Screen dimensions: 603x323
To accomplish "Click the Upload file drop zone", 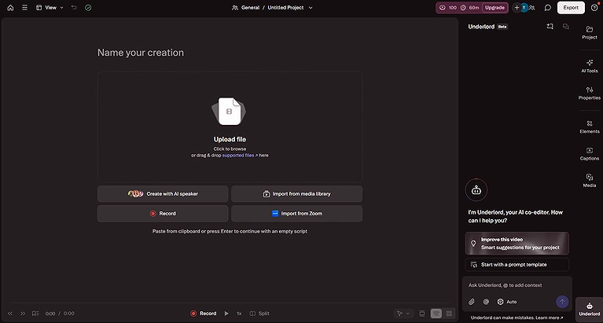I will [x=230, y=127].
